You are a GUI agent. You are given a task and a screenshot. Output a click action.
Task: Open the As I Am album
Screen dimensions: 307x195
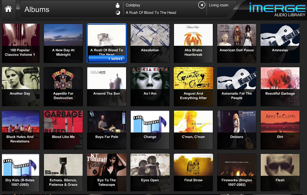tap(150, 86)
